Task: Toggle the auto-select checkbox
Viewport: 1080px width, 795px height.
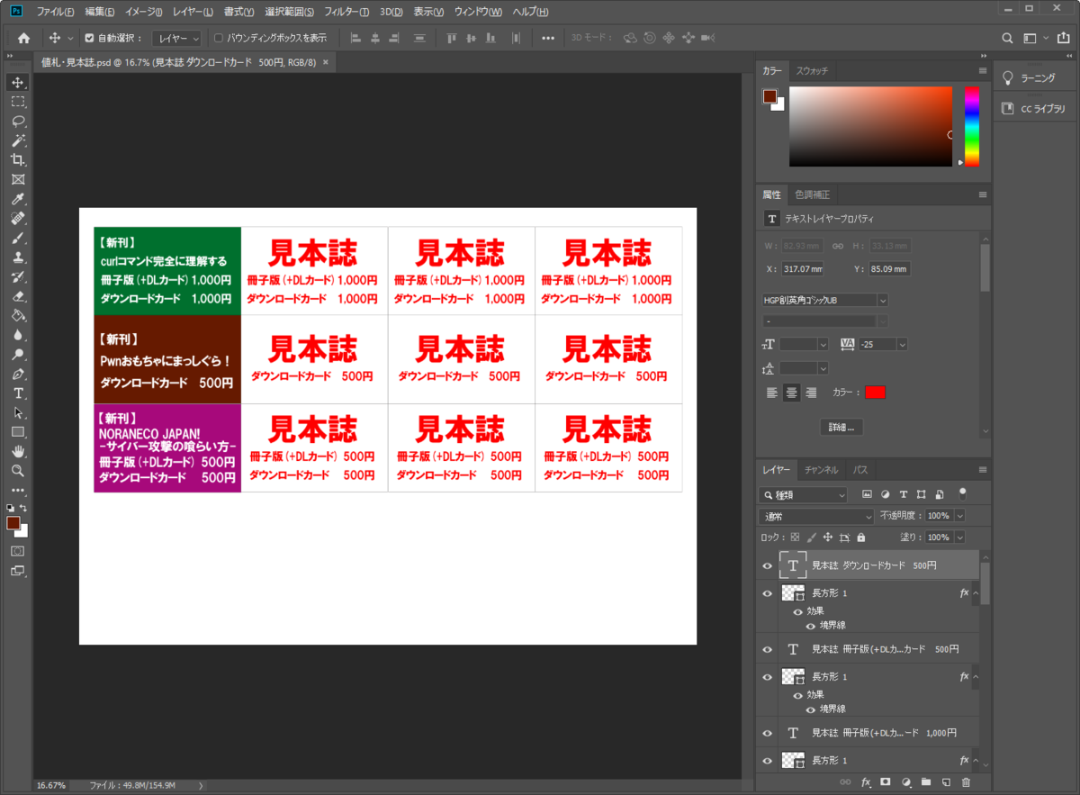Action: click(x=89, y=38)
